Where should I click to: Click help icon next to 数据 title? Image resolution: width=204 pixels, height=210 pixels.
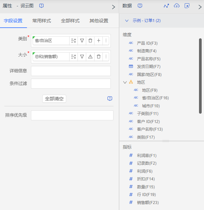[140, 6]
